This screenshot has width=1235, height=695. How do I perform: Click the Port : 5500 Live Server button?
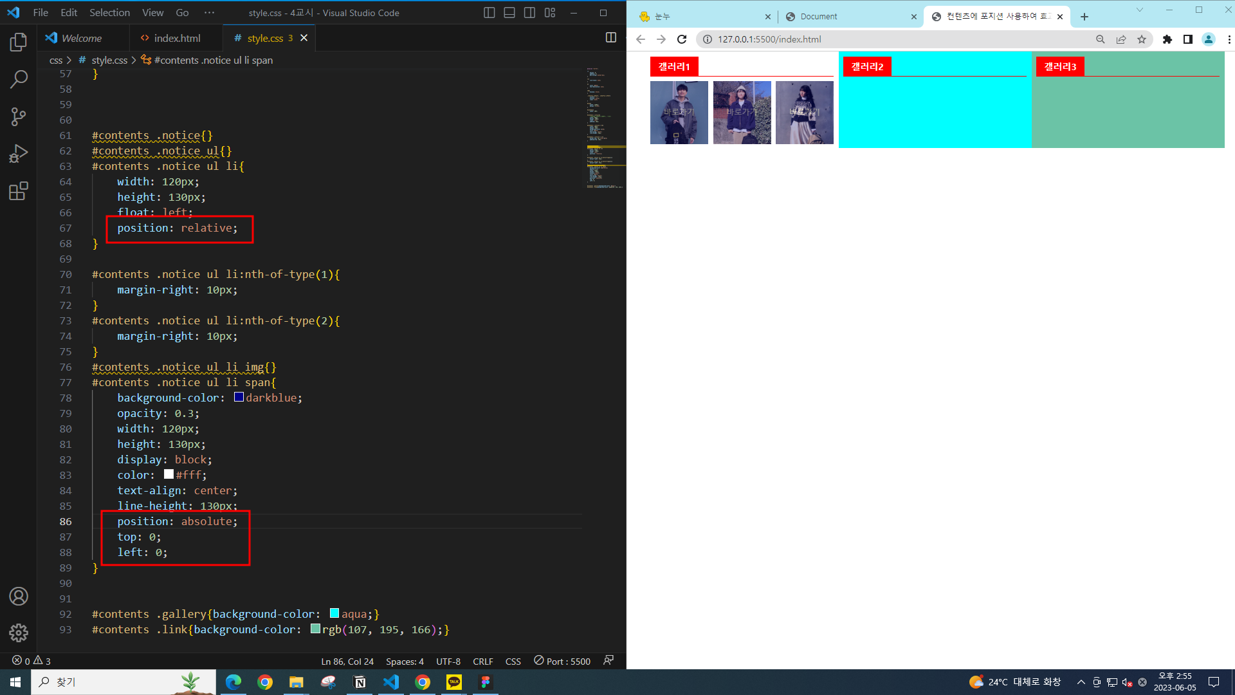tap(562, 662)
